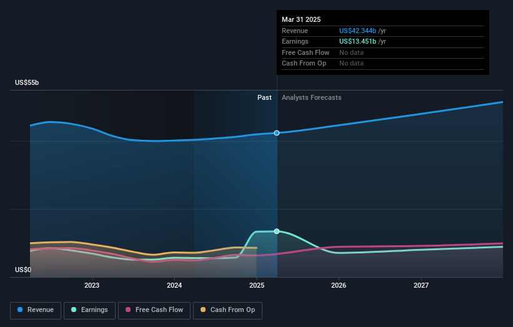Click the tooltip Earnings row label
Screen dimensions: 513x327
click(295, 41)
